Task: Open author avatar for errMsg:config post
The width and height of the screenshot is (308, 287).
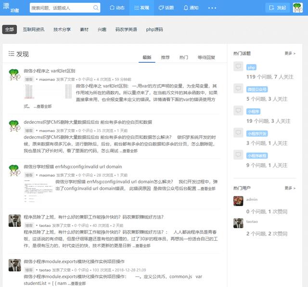Action: (15, 170)
